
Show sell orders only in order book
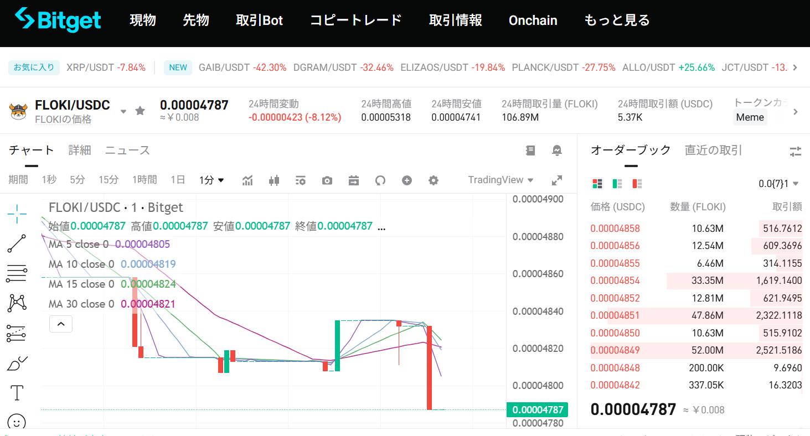pyautogui.click(x=637, y=184)
